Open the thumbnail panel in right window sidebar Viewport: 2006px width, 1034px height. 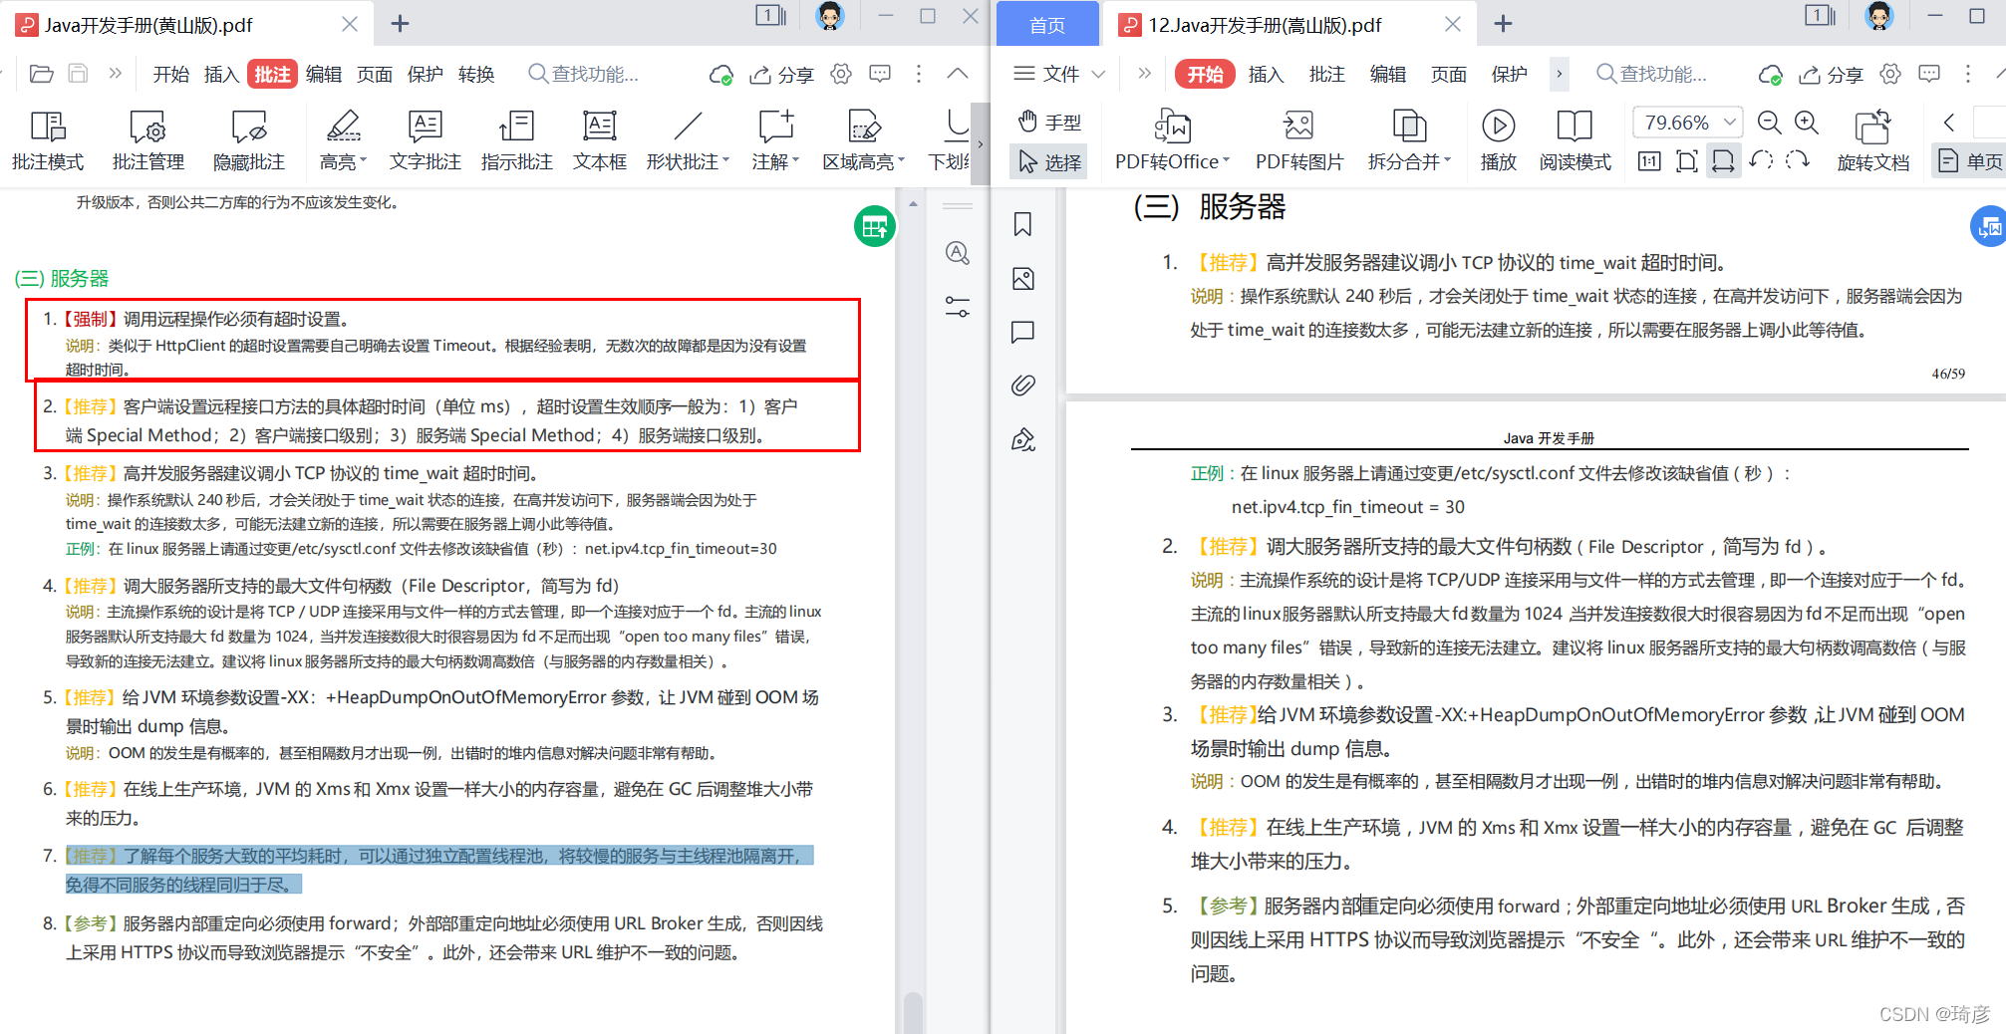(x=1022, y=279)
